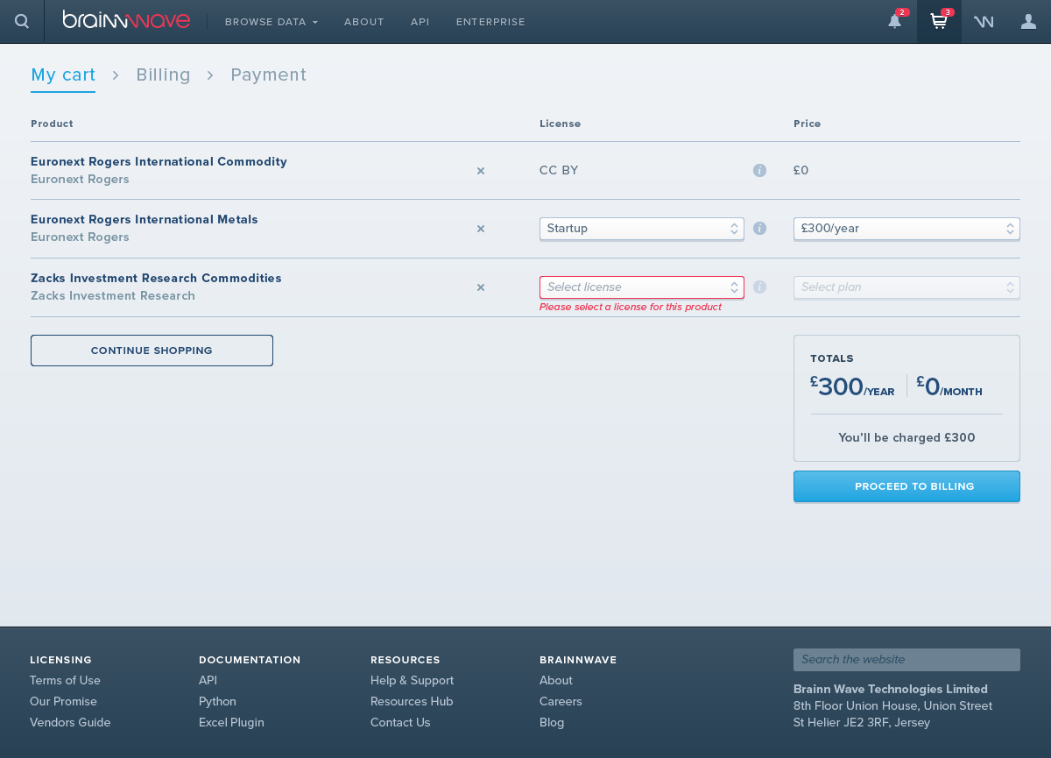Open Vendors Guide footer link
This screenshot has height=758, width=1051.
point(70,723)
